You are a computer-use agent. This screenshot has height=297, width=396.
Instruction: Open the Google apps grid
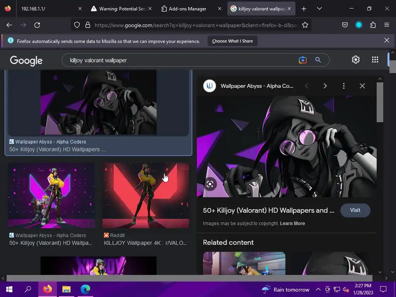[375, 60]
